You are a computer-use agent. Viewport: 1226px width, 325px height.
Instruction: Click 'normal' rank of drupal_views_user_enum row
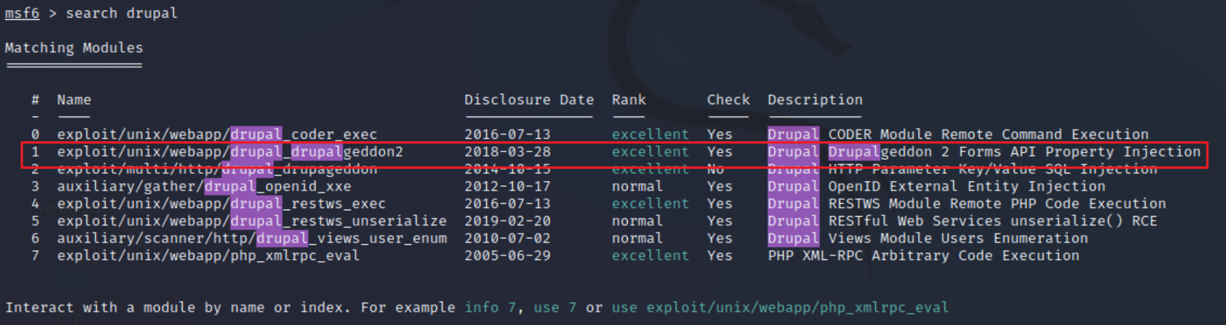(637, 238)
